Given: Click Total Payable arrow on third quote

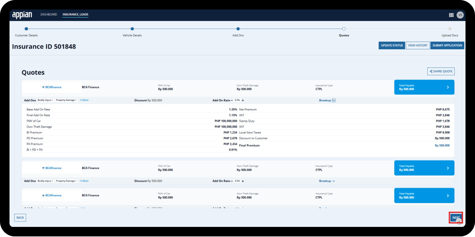Looking at the screenshot, I should 448,196.
